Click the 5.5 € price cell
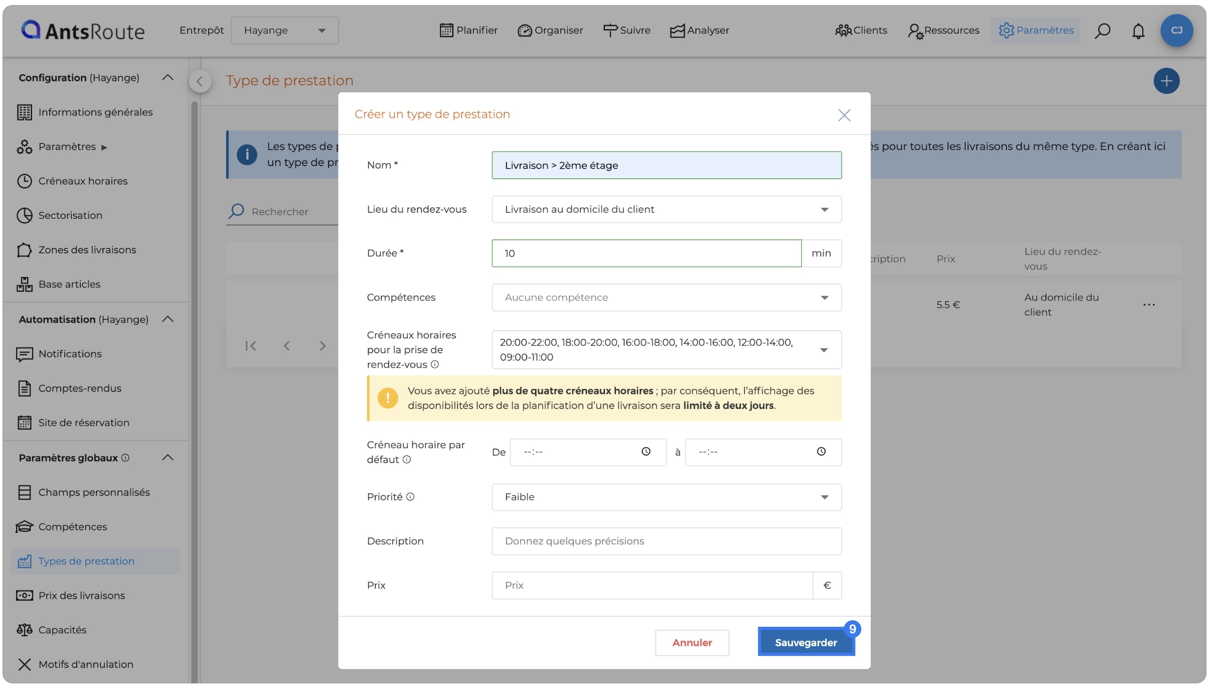The image size is (1209, 689). pos(948,305)
